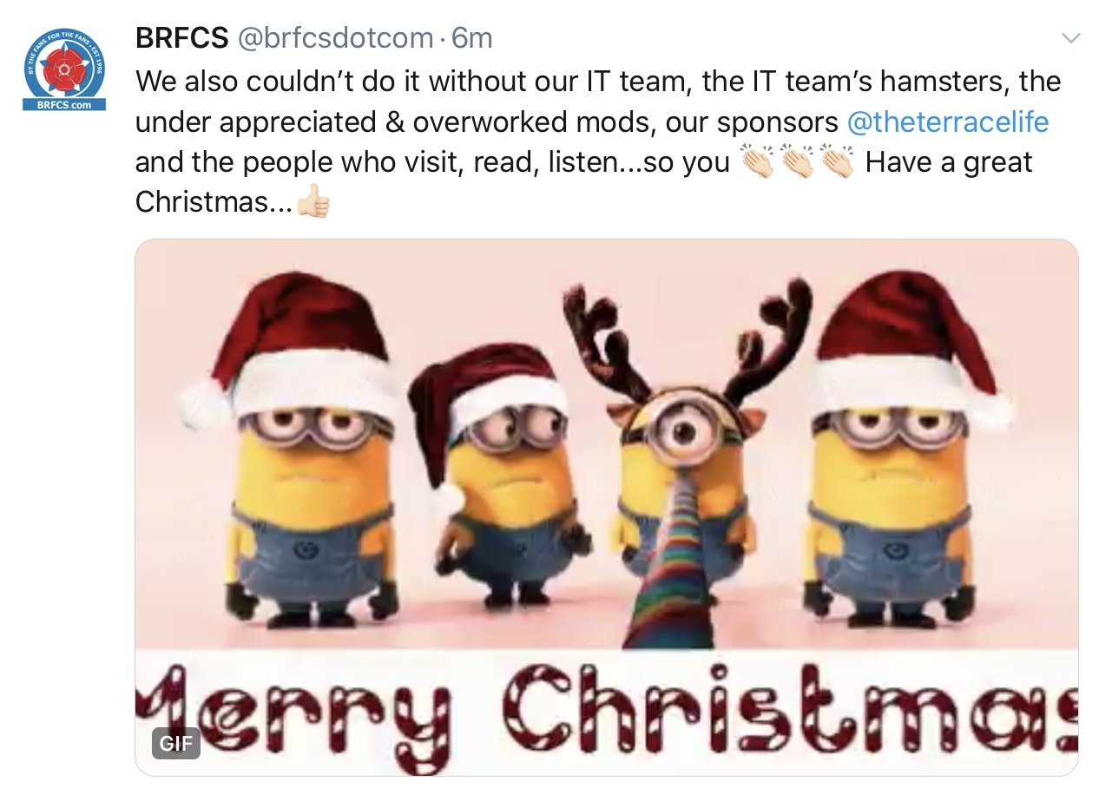Viewport: 1099px width, 788px height.
Task: Click the GIF badge on the image
Action: [x=176, y=743]
